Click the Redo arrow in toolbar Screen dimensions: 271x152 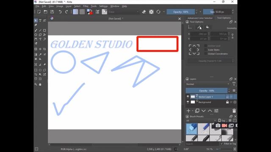coord(66,12)
